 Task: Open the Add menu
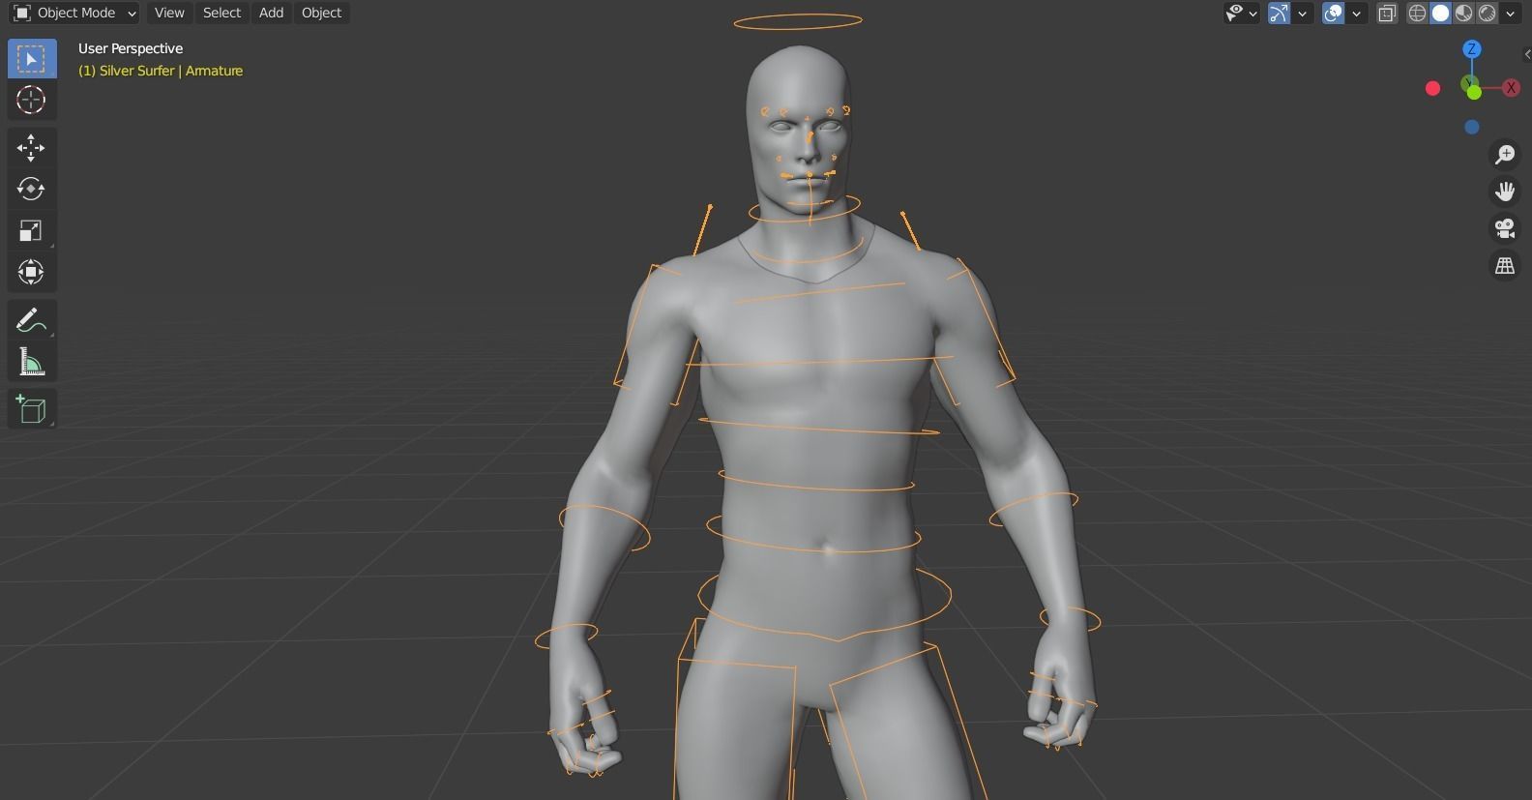click(x=271, y=13)
